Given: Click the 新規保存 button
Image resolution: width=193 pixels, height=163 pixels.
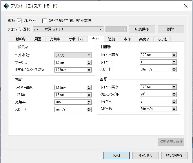Looking at the screenshot, I should pos(142,29).
